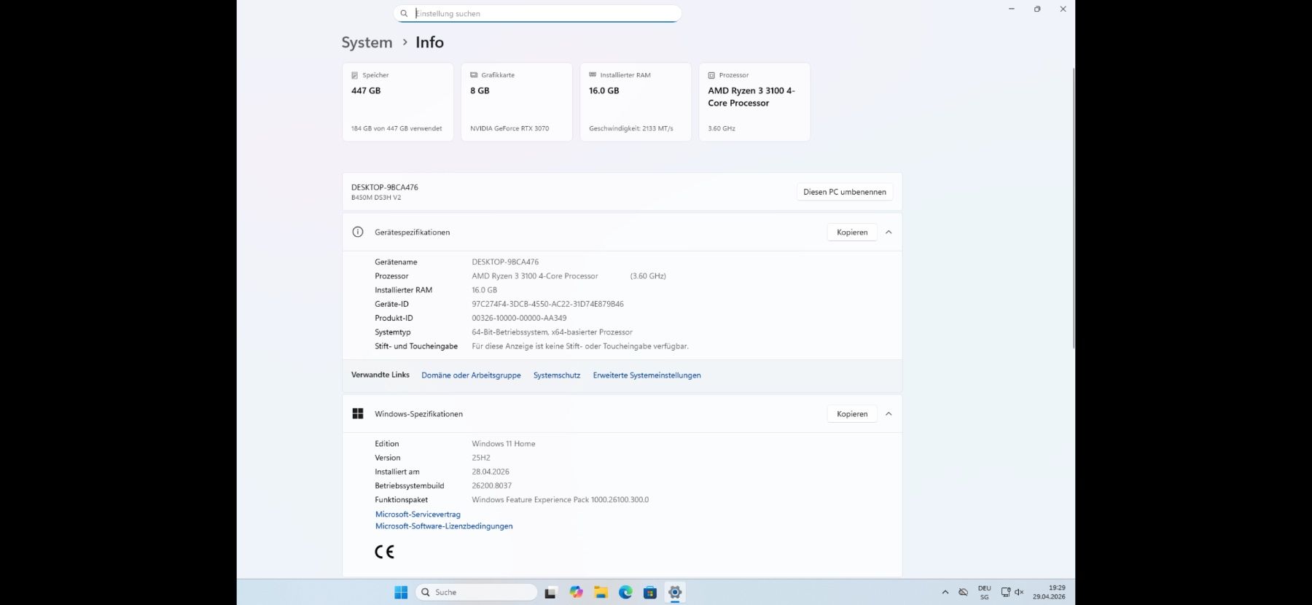Screen dimensions: 1312x605
Task: Click the magnifier icon in the settings search
Action: click(x=404, y=13)
